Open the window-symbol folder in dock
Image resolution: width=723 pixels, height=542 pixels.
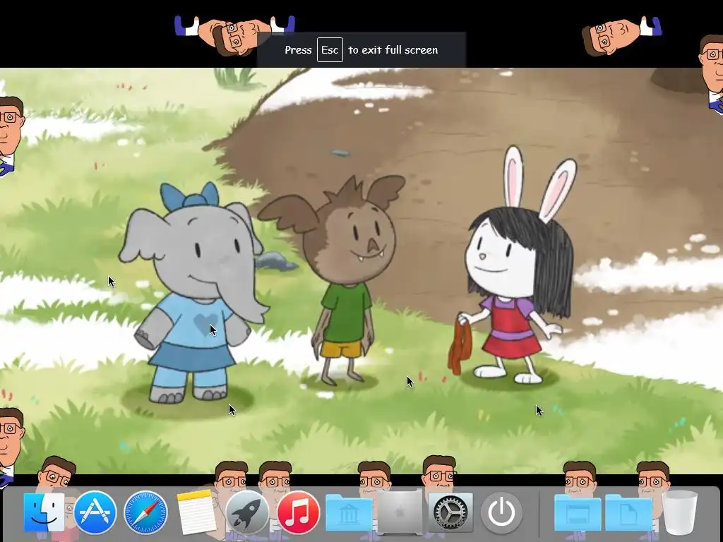578,513
